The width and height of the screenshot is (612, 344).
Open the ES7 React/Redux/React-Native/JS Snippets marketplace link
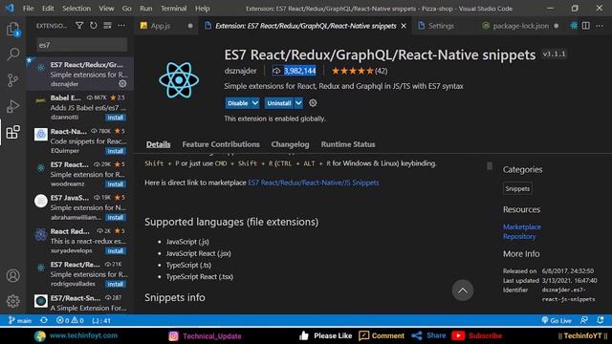point(314,183)
